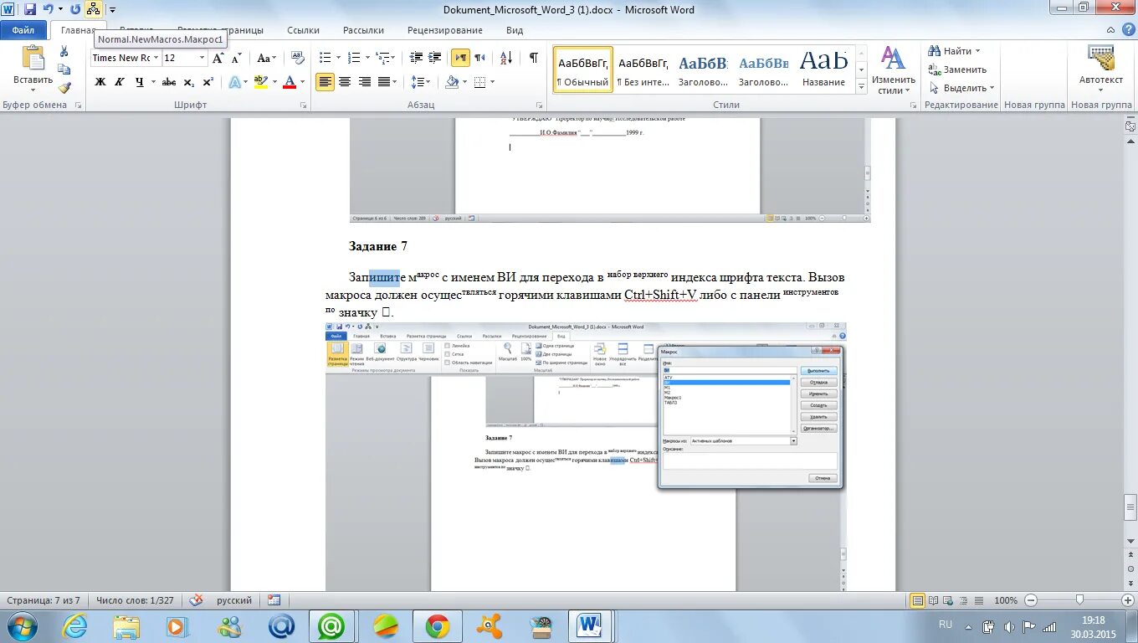
Task: Show paragraph marks with the pilcrow icon
Action: click(533, 58)
